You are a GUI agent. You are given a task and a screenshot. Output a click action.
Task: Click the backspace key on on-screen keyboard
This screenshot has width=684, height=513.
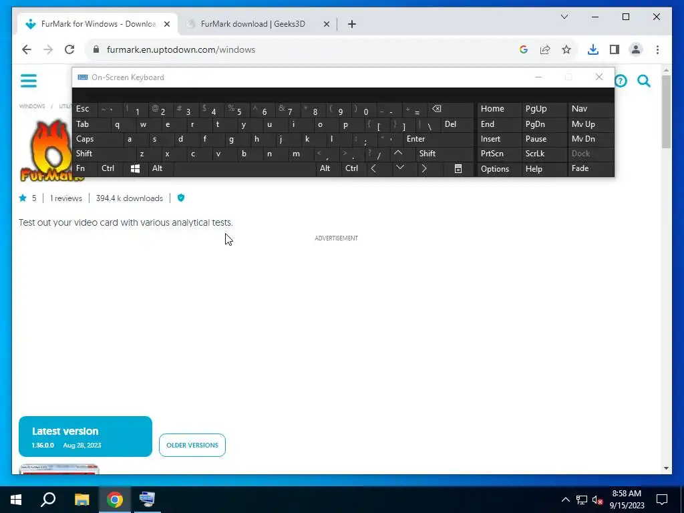451,109
